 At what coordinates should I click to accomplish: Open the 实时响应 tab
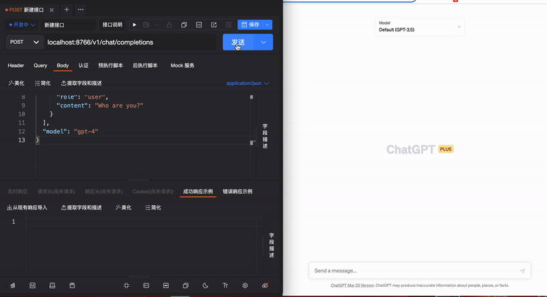click(18, 191)
